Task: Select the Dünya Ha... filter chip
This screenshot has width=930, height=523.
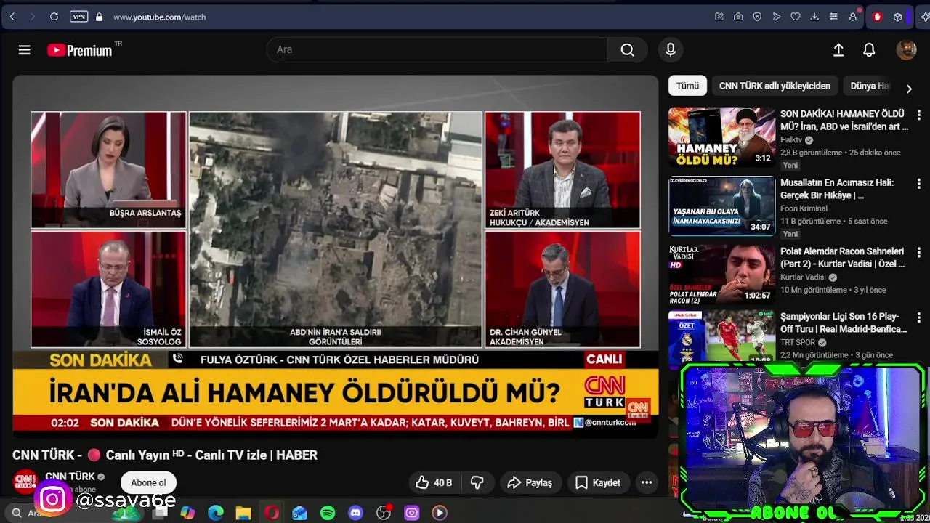Action: (x=870, y=86)
